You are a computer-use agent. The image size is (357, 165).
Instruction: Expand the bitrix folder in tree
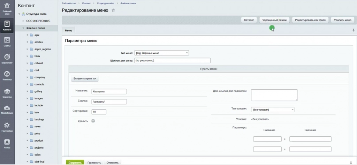27,56
